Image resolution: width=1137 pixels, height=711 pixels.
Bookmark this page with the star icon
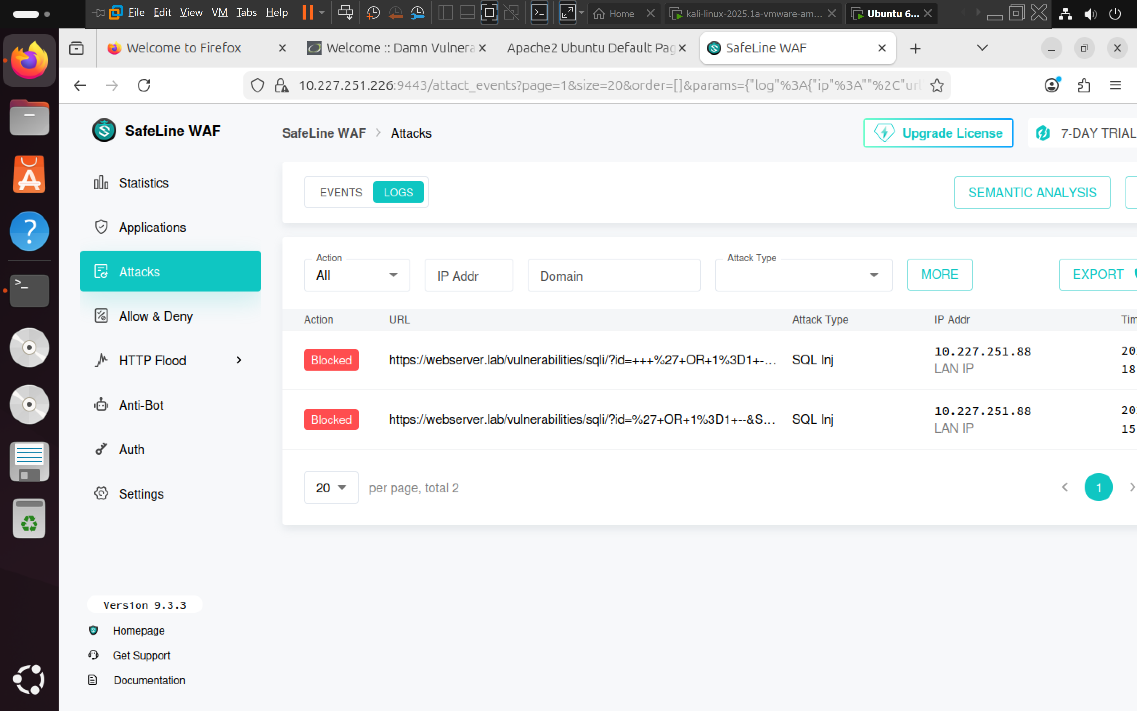(x=937, y=86)
